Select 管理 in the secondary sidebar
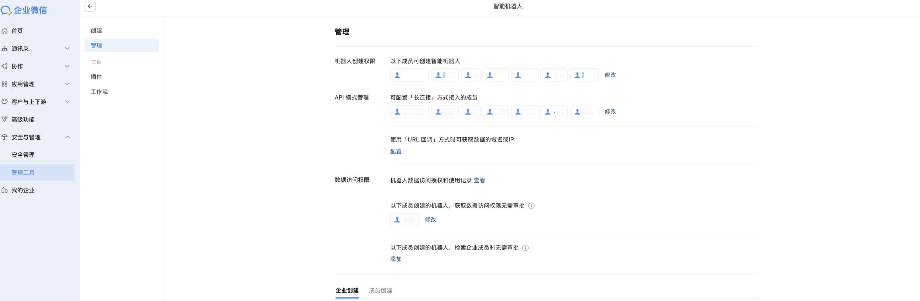The width and height of the screenshot is (920, 301). (x=122, y=46)
